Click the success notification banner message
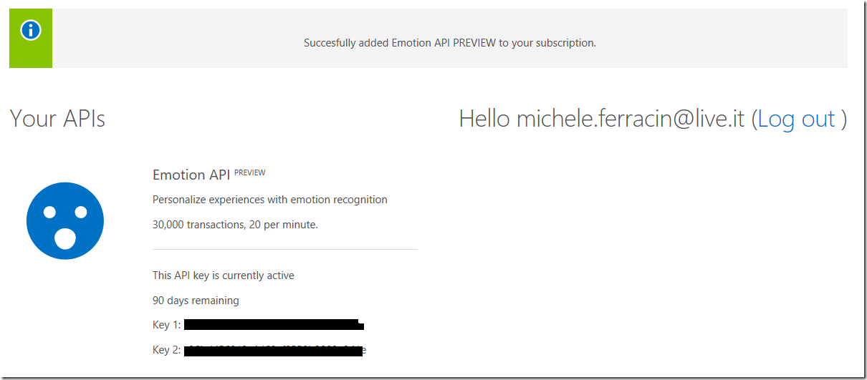867x380 pixels. click(x=449, y=43)
